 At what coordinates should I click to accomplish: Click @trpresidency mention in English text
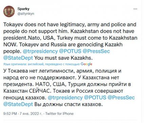(40, 51)
